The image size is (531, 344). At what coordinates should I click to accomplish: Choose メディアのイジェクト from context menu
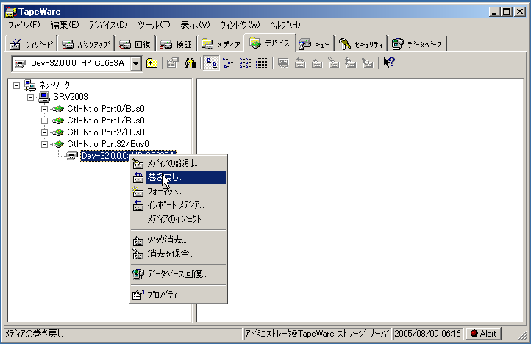tap(179, 219)
